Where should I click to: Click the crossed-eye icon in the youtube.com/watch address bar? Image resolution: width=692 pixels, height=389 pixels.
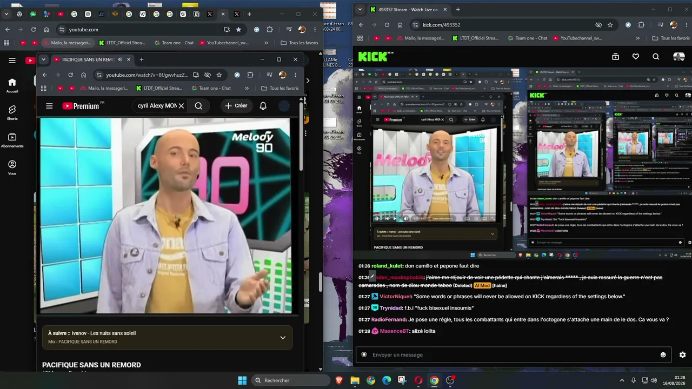[207, 75]
